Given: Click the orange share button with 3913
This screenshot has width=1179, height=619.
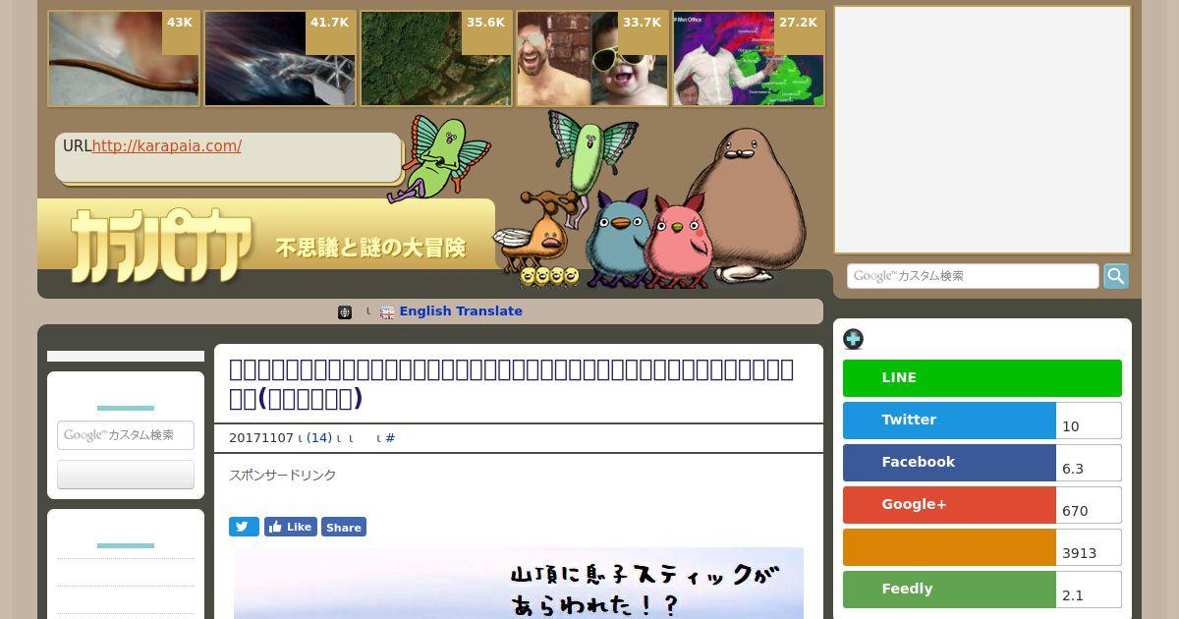Looking at the screenshot, I should (949, 547).
